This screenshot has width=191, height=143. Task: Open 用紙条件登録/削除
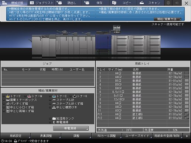tap(167, 136)
